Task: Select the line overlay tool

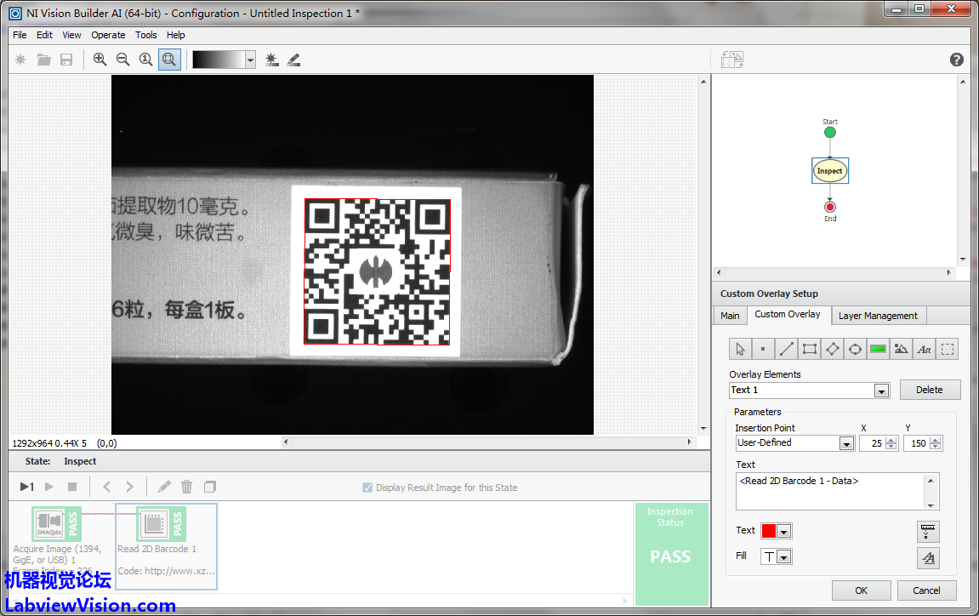Action: pos(787,349)
